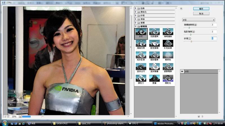Open the Windows Start orb
The image size is (225, 126).
[x=5, y=123]
